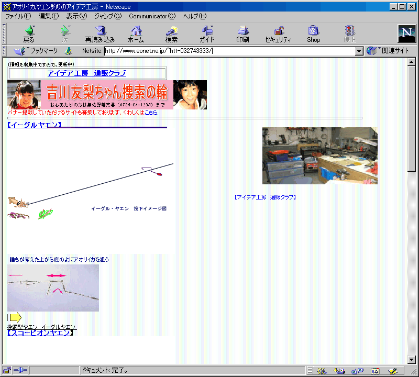Click the ドキュメント: 完了。 status text
Viewport: 419px width, 377px height.
pyautogui.click(x=104, y=370)
